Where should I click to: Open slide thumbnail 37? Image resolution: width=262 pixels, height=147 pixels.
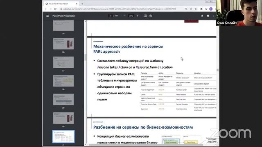pyautogui.click(x=63, y=62)
